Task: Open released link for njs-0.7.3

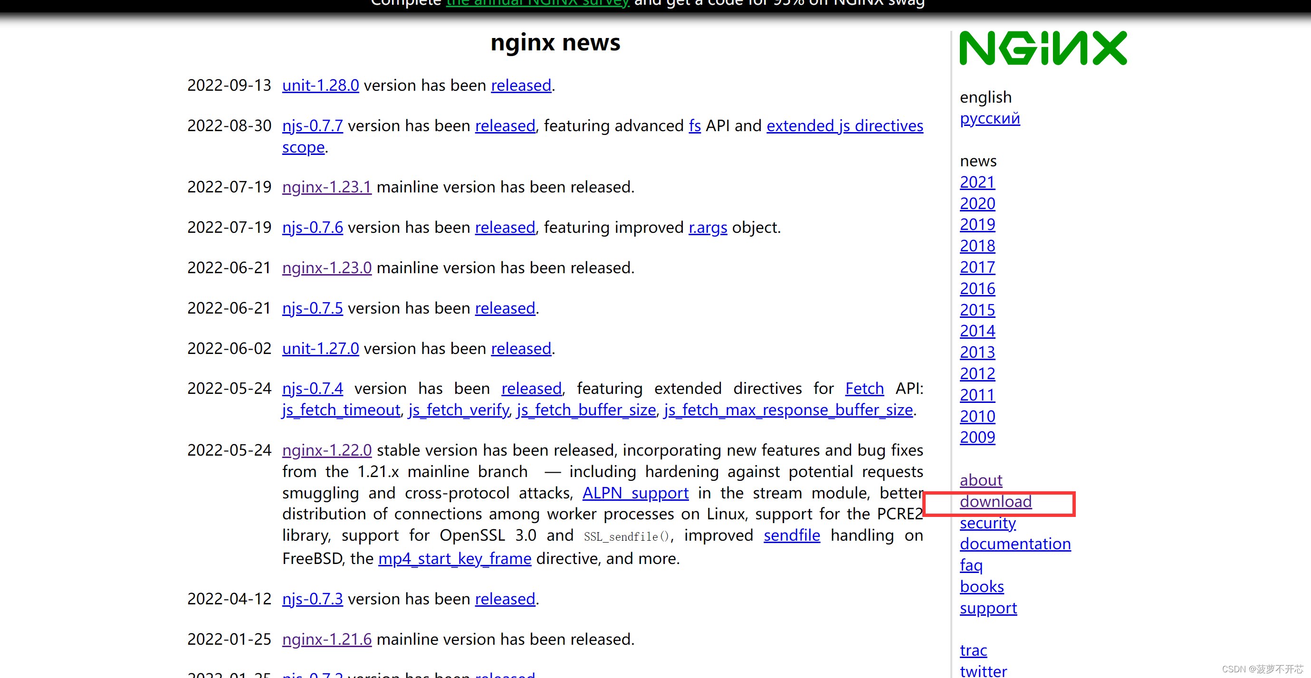Action: pos(505,599)
